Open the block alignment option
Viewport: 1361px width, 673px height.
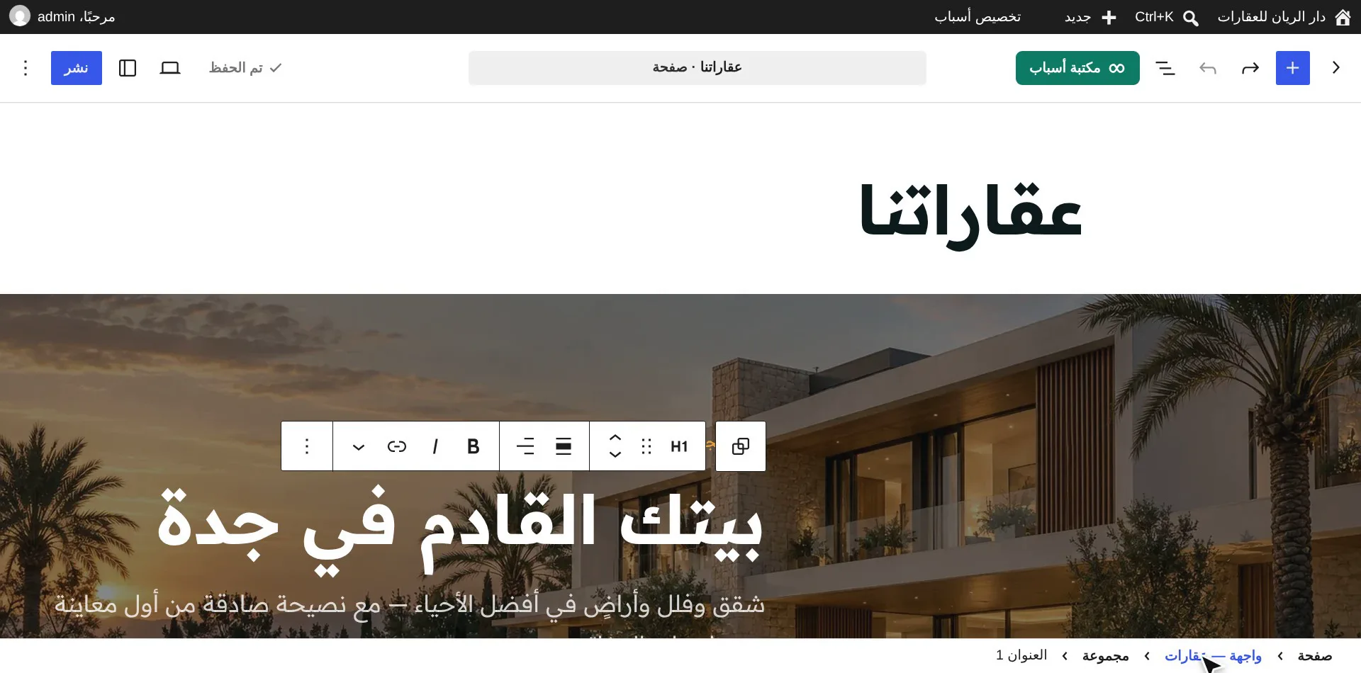coord(564,446)
